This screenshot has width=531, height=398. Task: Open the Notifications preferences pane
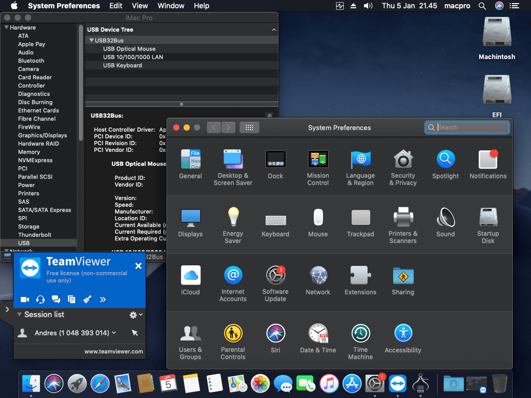(488, 164)
